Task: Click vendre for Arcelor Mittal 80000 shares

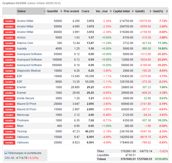Action: 9,32
